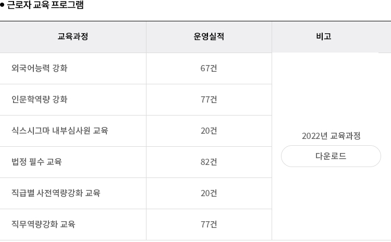This screenshot has height=242, width=391.
Task: Click the 77건 value for 직무역량강화 교육
Action: [209, 224]
